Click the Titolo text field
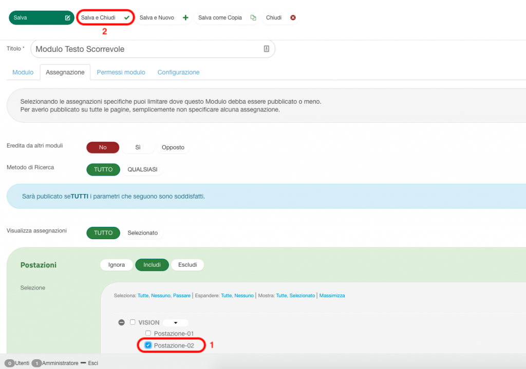Viewport: 526px width, 369px height. pyautogui.click(x=153, y=49)
